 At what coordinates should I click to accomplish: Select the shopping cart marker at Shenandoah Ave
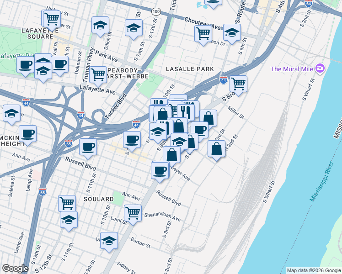(x=133, y=213)
